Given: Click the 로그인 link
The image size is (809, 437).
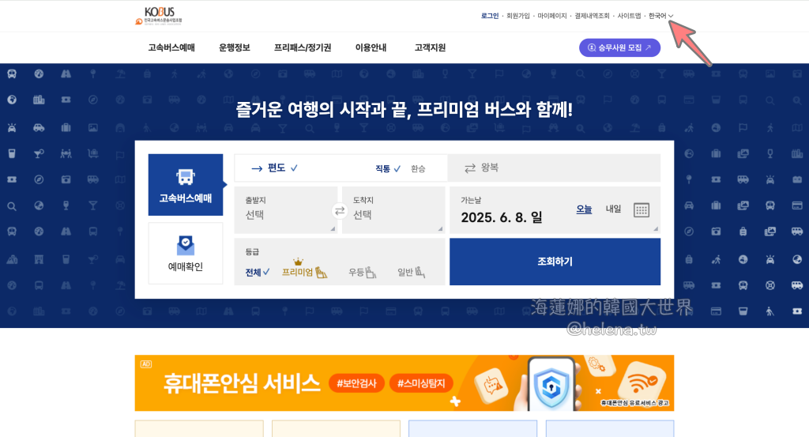Looking at the screenshot, I should [x=490, y=16].
